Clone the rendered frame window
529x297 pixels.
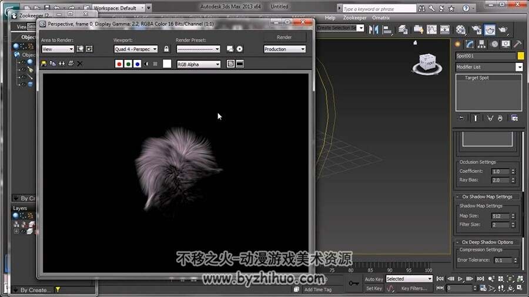coord(62,63)
